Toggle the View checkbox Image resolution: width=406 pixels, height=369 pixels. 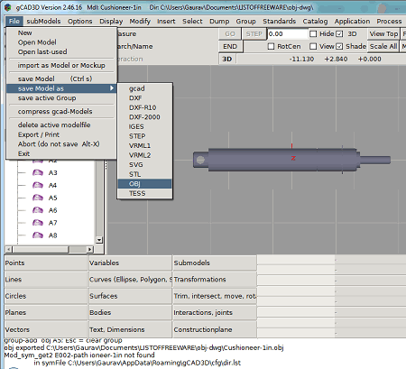click(x=313, y=46)
